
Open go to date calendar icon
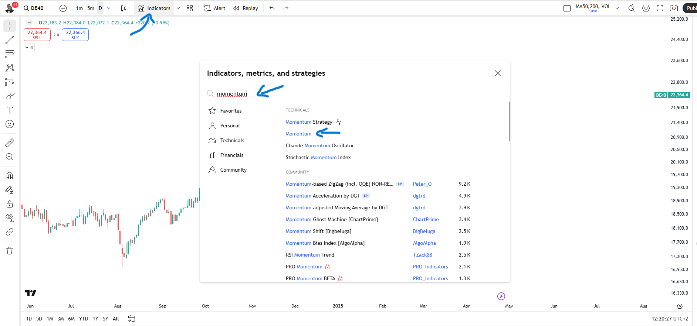coord(132,319)
